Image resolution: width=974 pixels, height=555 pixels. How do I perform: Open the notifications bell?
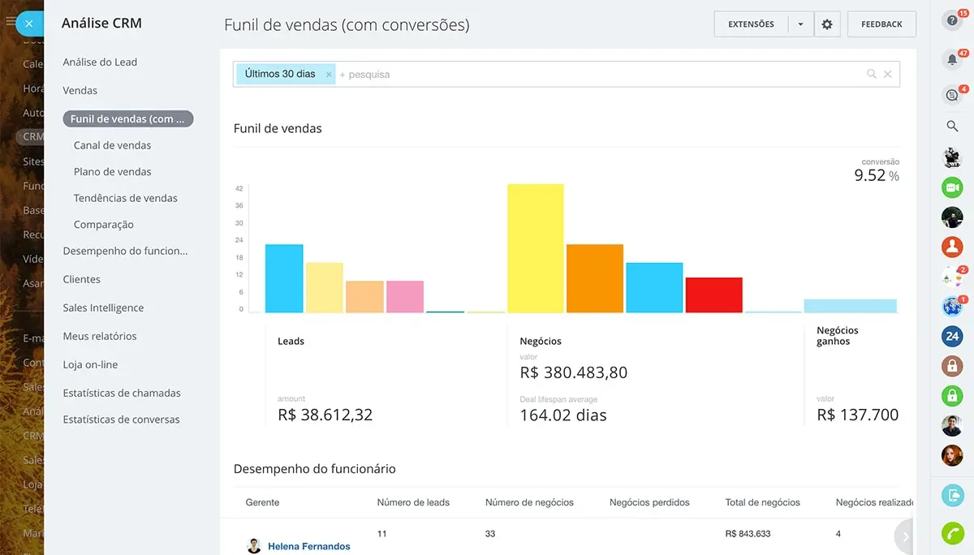click(x=951, y=59)
